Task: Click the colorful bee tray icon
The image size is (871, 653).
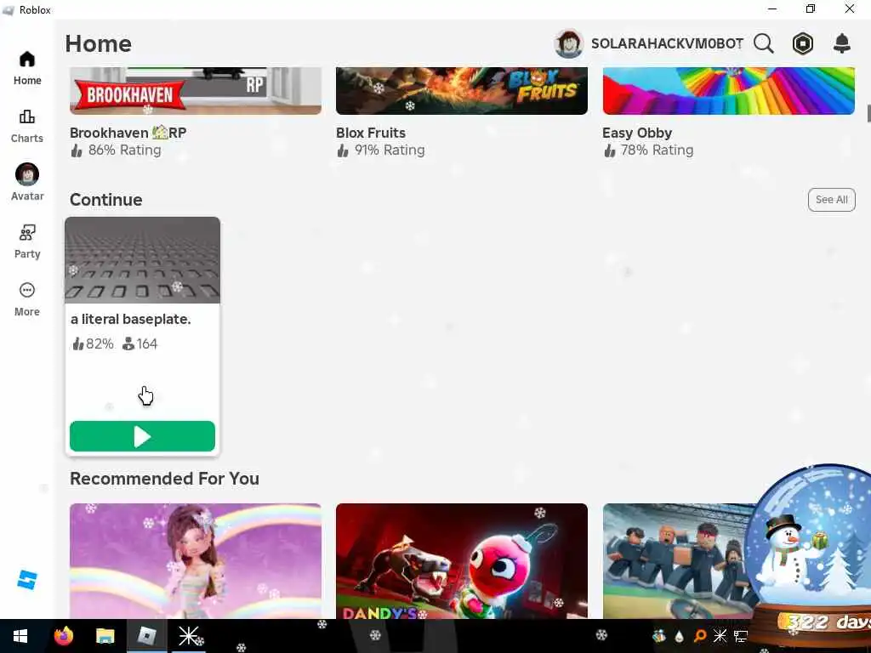Action: point(659,636)
